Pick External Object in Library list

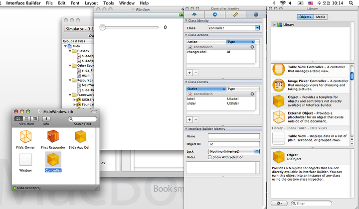[x=311, y=117]
